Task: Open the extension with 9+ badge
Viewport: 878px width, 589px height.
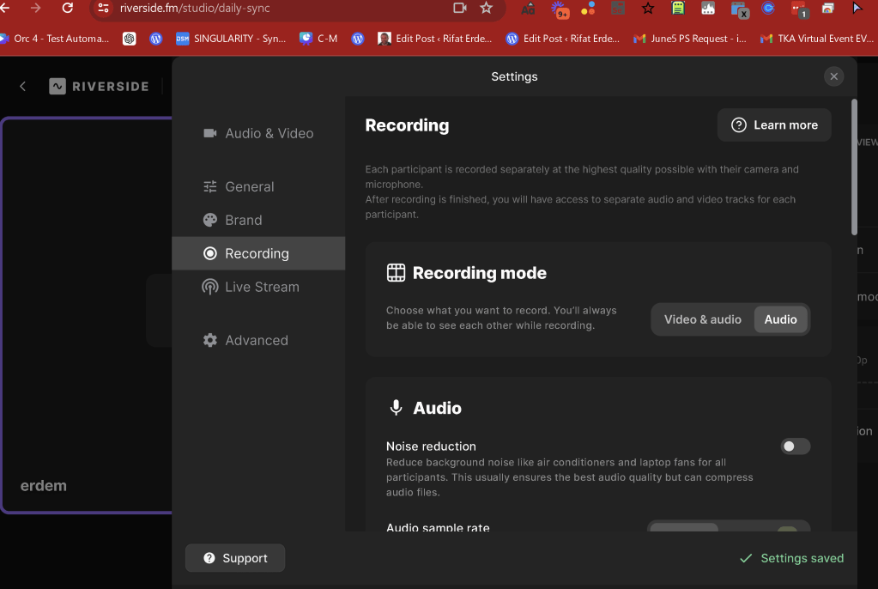Action: coord(560,9)
